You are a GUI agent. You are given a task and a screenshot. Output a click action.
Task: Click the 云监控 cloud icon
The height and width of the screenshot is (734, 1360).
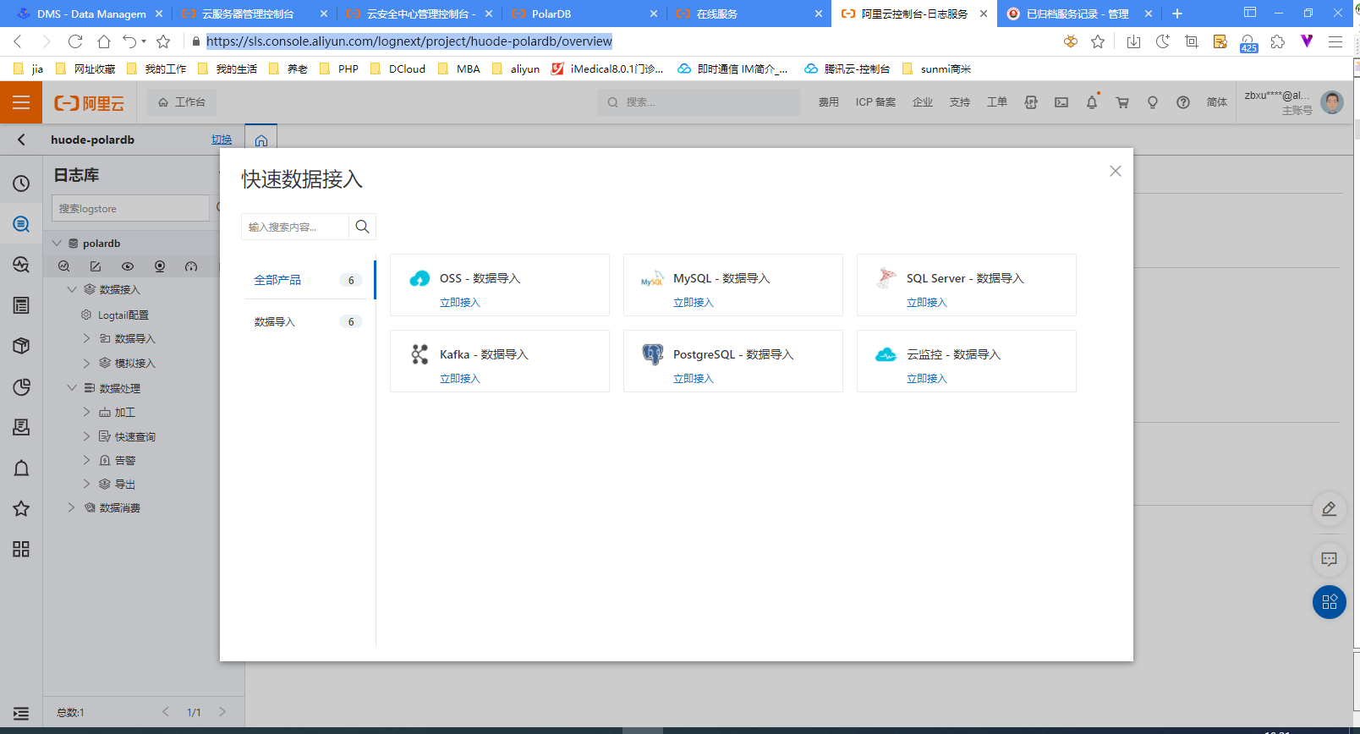tap(886, 354)
